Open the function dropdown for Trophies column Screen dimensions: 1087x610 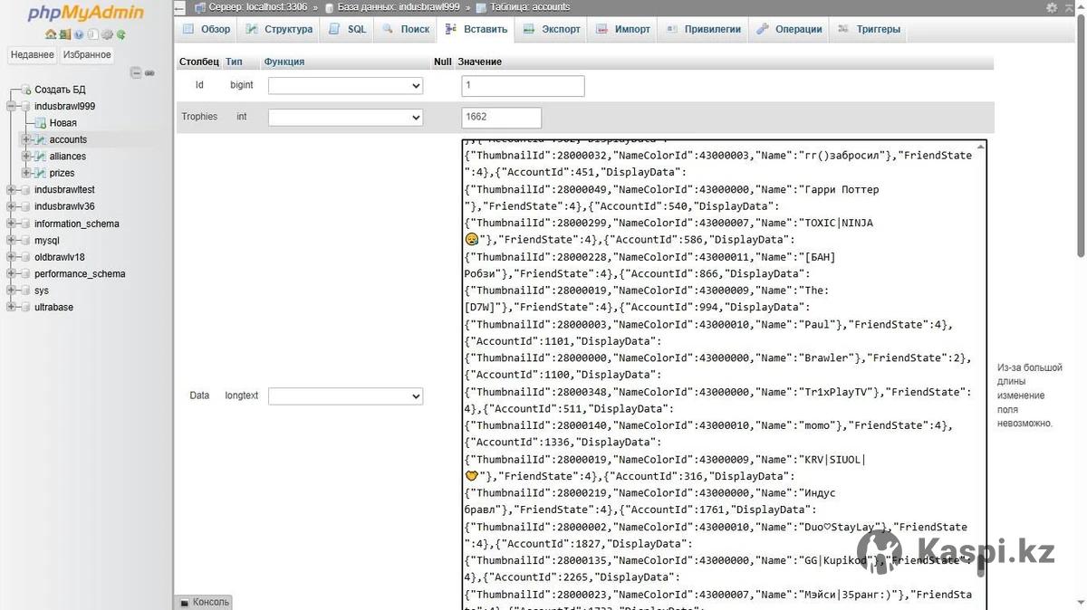pos(346,118)
